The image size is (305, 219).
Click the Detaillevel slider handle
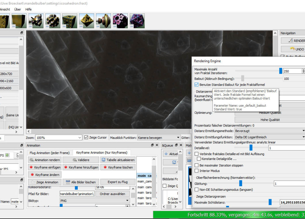251,148
